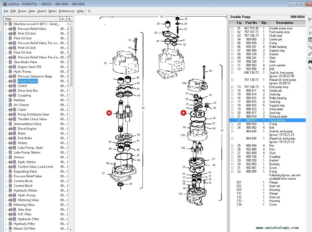This screenshot has height=232, width=312.
Task: Click the Fig column header
Action: [x=239, y=23]
